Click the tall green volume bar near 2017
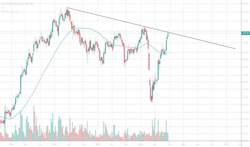The image size is (250, 147). pyautogui.click(x=5, y=123)
